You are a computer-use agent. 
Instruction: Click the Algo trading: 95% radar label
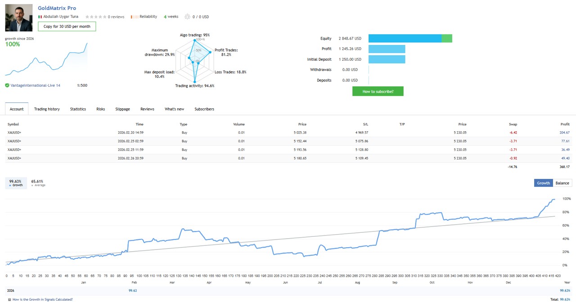coord(195,35)
